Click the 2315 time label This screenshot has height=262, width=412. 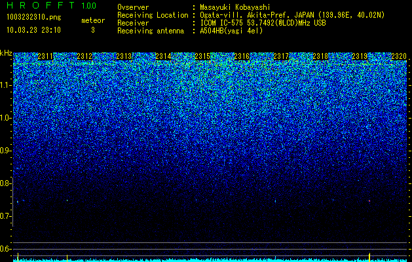202,56
